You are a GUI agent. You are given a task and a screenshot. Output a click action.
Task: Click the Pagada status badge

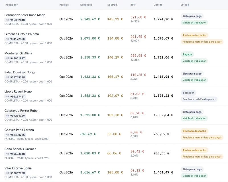coord(187,54)
